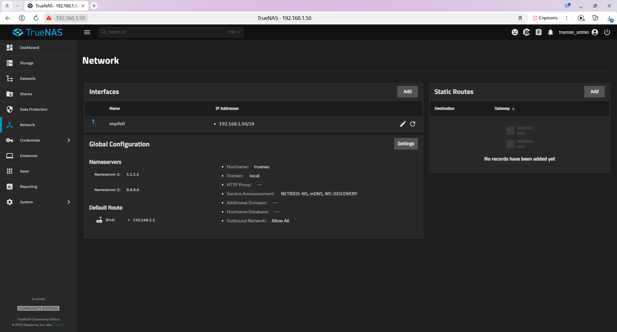Click the power button icon in header

[607, 32]
